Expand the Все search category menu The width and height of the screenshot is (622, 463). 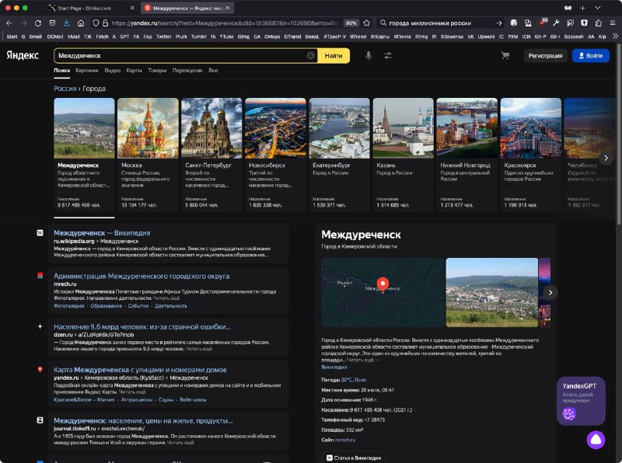(213, 71)
